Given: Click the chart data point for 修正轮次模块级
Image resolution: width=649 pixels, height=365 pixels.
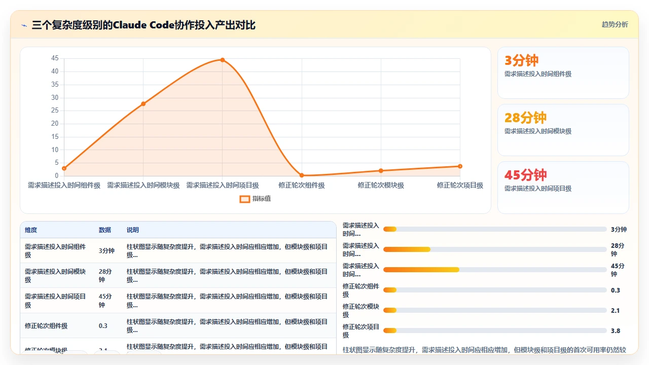Looking at the screenshot, I should pos(381,171).
